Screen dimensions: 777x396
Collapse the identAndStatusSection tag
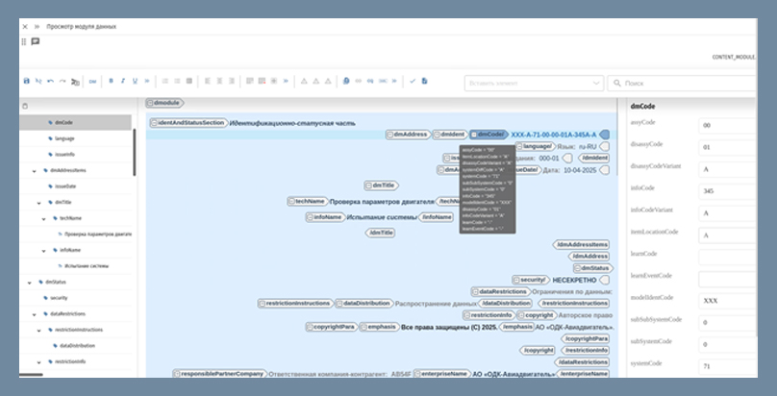(155, 123)
